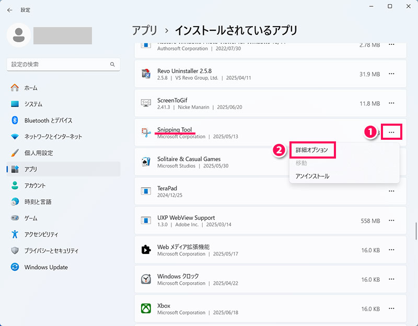Open アクセシビリティ settings

(x=63, y=234)
